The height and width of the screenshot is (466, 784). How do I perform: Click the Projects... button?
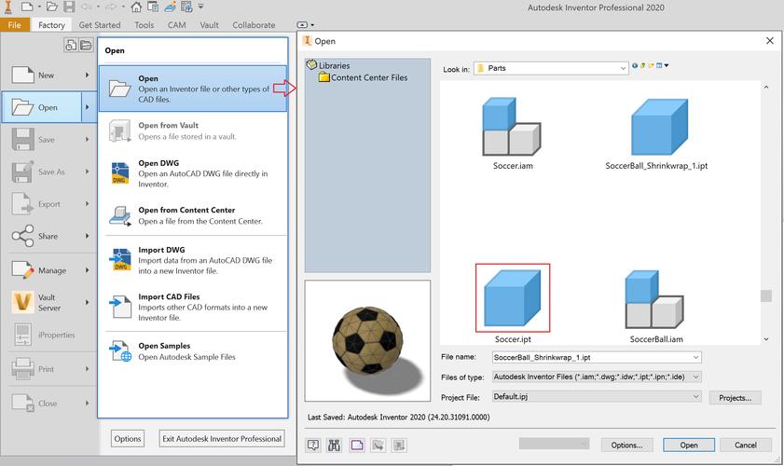pyautogui.click(x=735, y=398)
